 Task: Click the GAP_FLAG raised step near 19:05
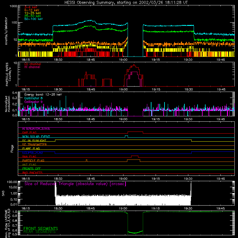tap(135, 132)
